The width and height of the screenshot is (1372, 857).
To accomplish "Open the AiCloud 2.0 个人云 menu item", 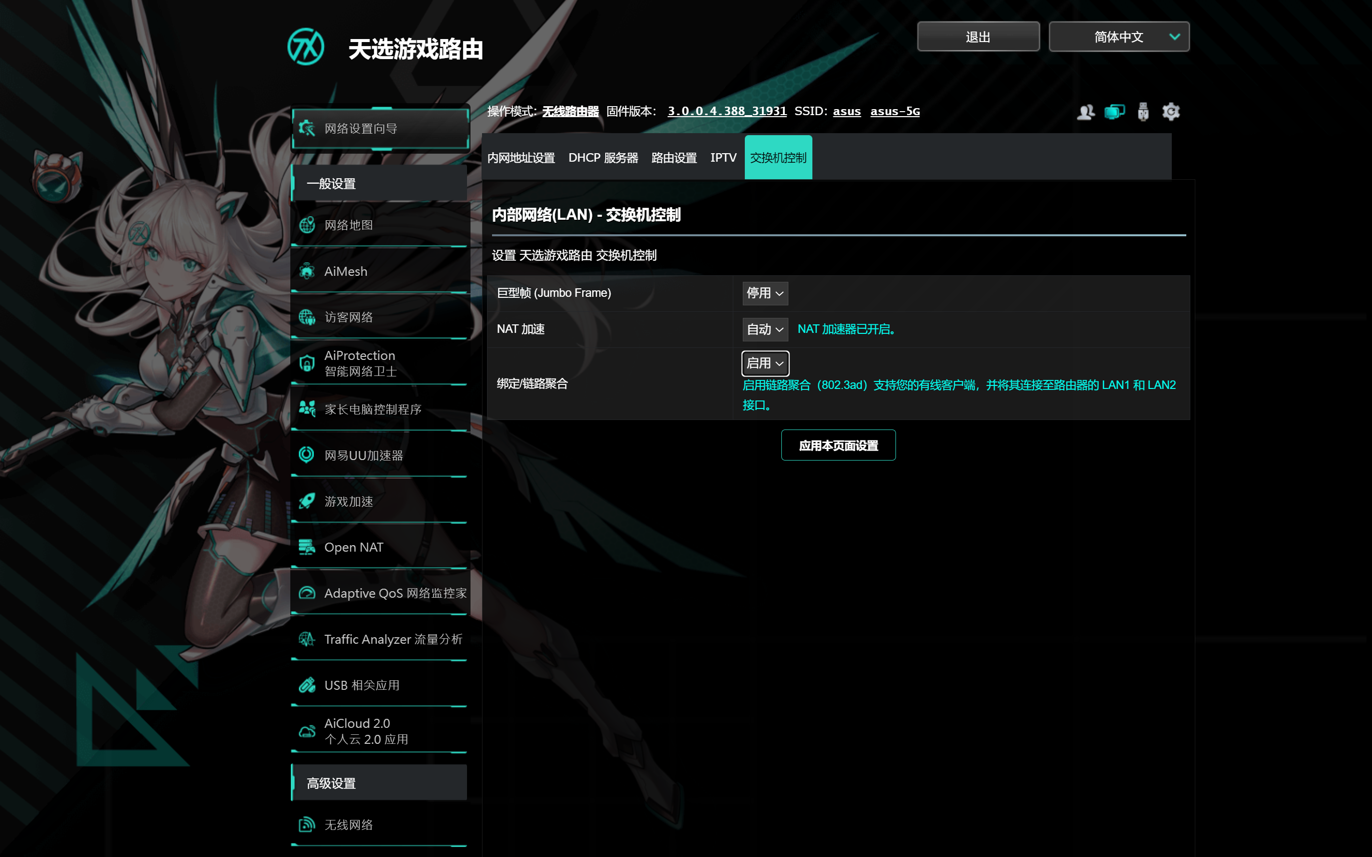I will point(379,731).
